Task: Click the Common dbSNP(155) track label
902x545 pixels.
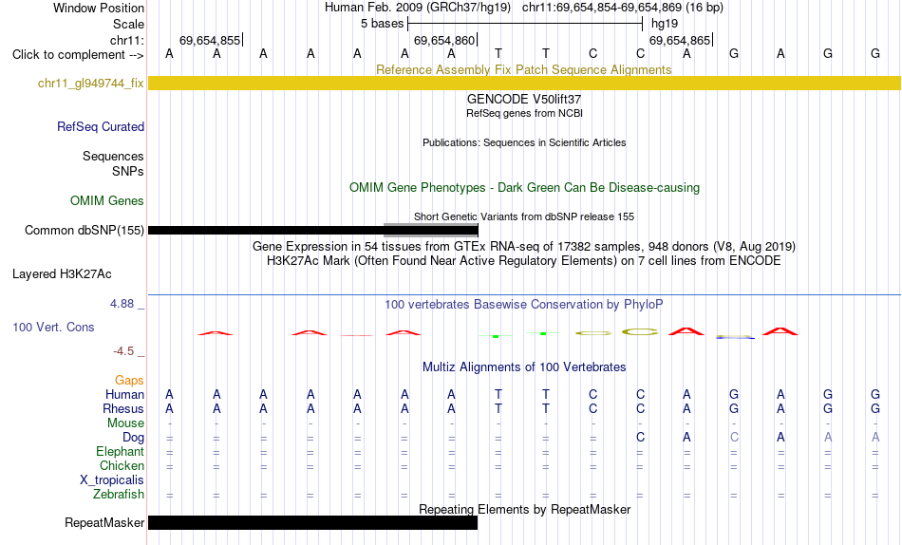Action: tap(85, 230)
